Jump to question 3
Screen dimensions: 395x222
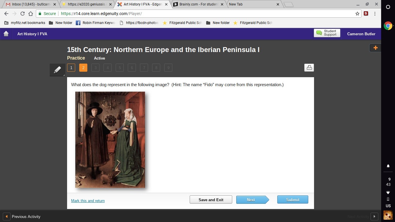pyautogui.click(x=95, y=68)
